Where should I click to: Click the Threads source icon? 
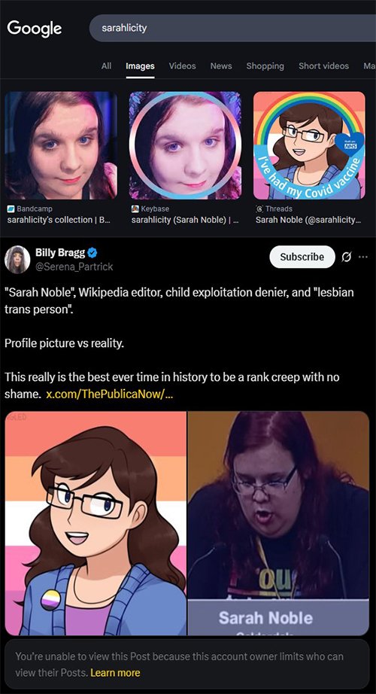coord(259,209)
